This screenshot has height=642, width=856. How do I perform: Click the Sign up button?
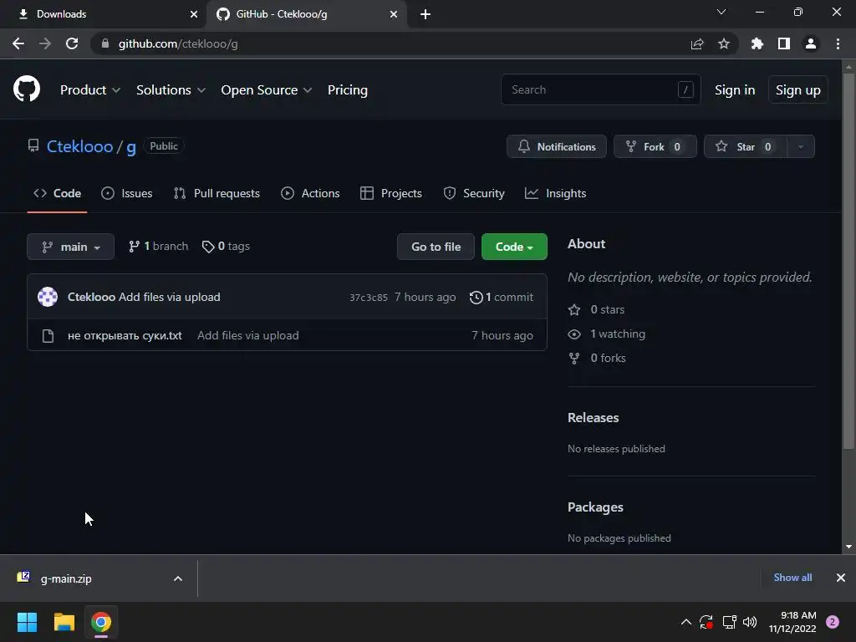click(x=798, y=90)
